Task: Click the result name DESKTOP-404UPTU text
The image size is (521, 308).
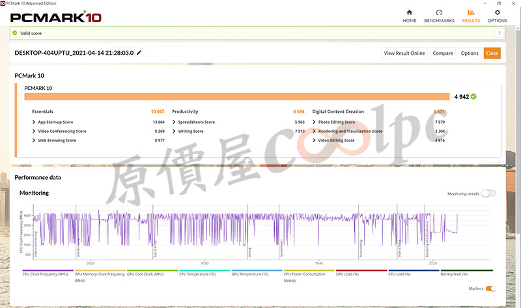Action: (74, 53)
